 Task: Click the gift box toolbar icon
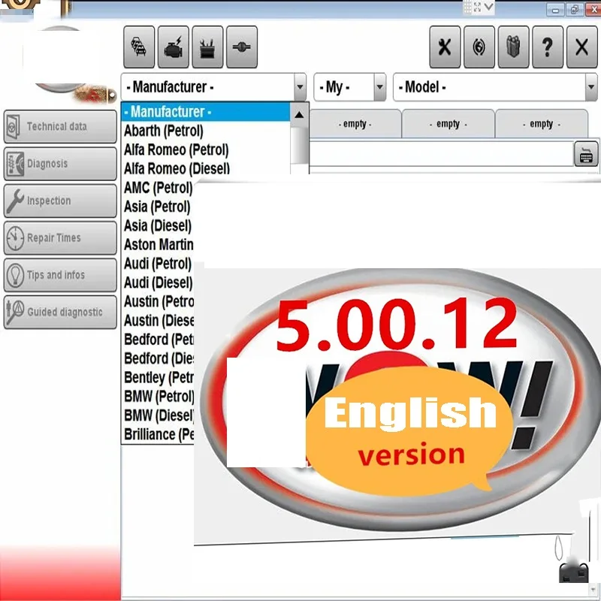coord(513,47)
